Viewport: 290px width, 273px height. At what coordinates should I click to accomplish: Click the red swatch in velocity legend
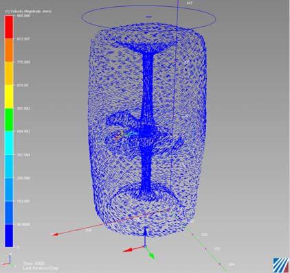[9, 27]
